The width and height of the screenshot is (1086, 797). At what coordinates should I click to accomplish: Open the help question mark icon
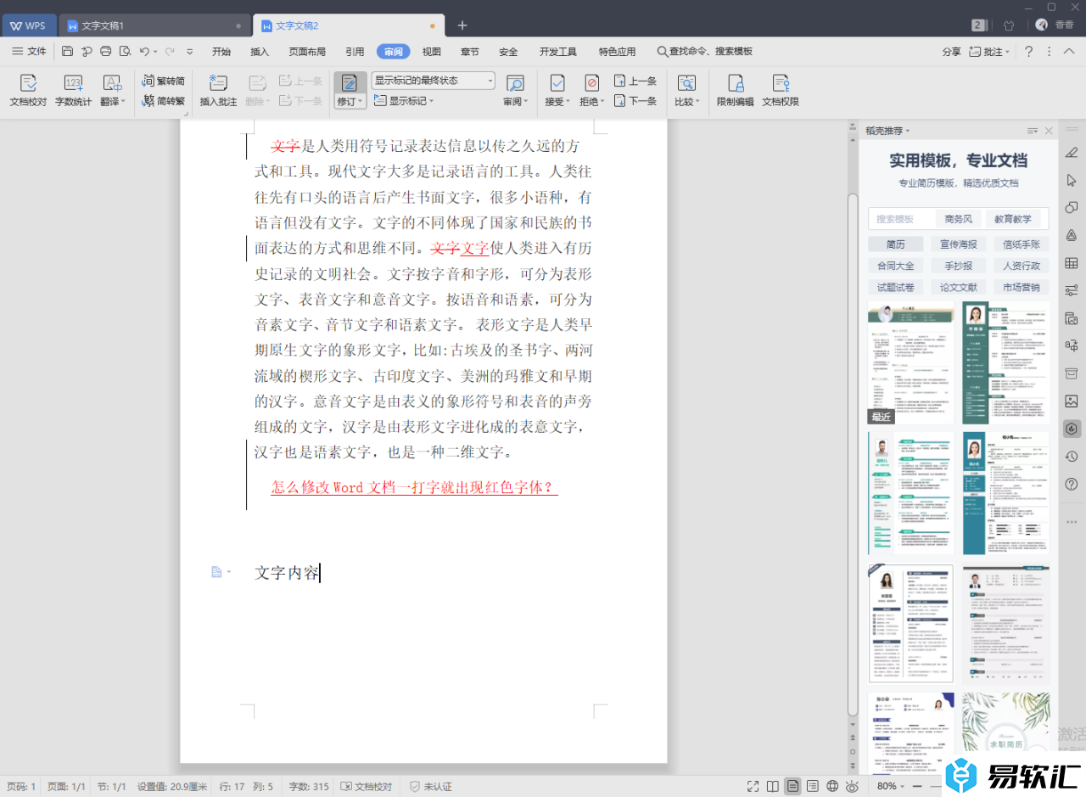1029,52
